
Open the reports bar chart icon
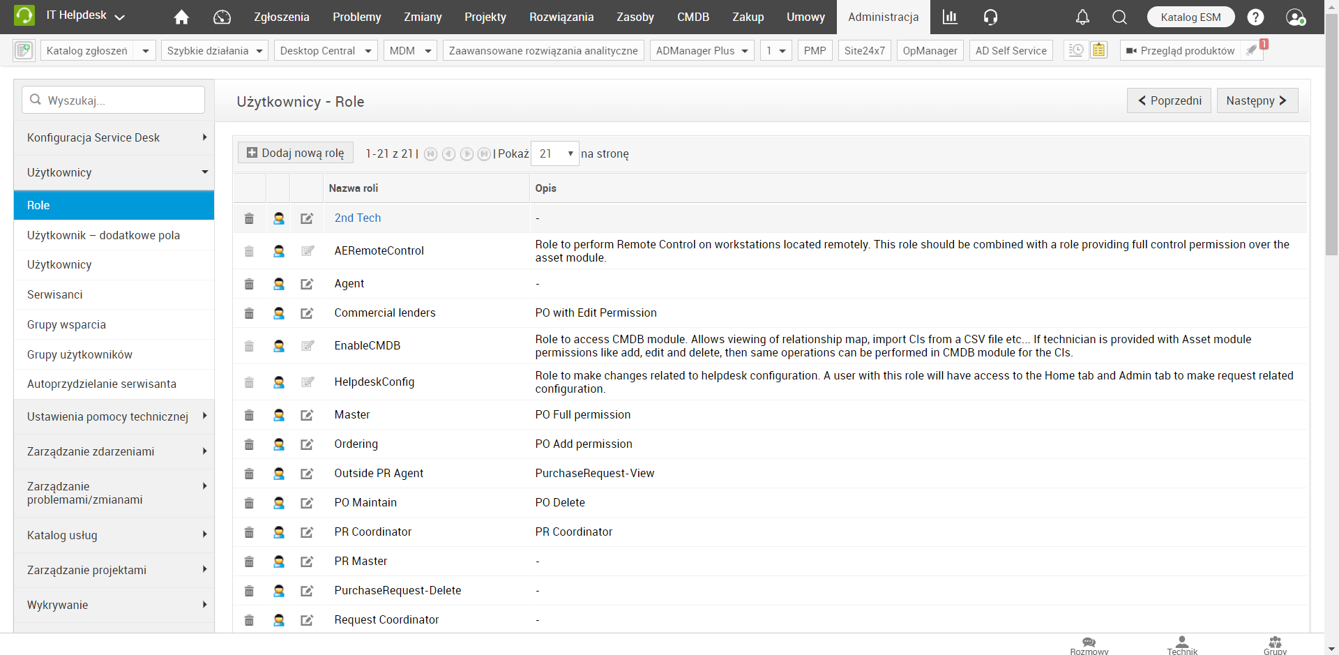click(x=950, y=17)
